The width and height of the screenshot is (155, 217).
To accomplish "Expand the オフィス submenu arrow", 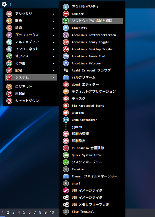I will coord(54,56).
